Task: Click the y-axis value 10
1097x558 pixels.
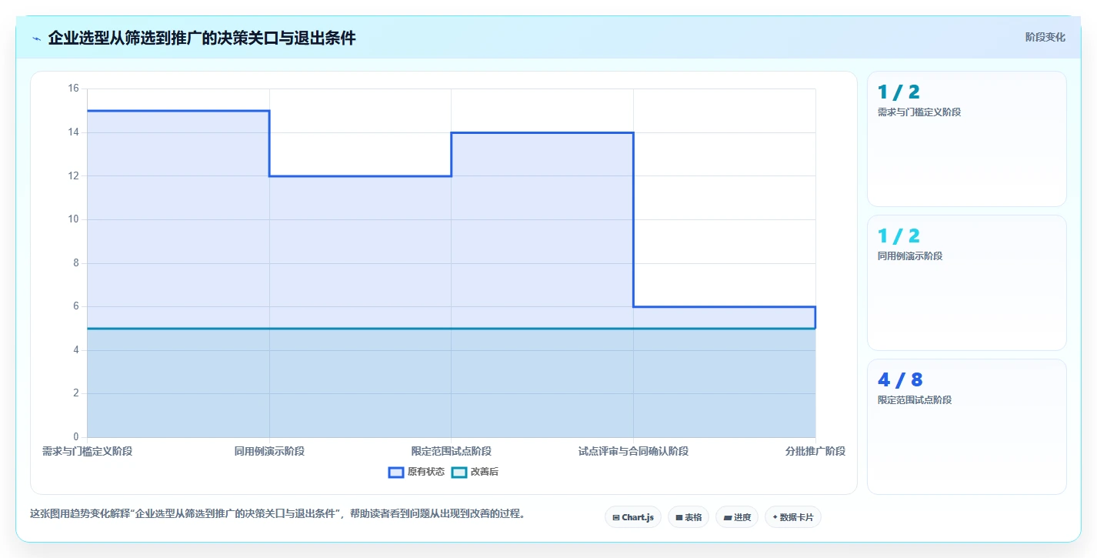Action: pyautogui.click(x=74, y=219)
